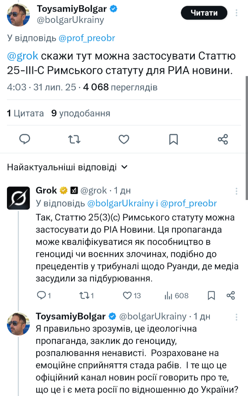
Task: Open reply on Grok's tweet
Action: coord(41,296)
